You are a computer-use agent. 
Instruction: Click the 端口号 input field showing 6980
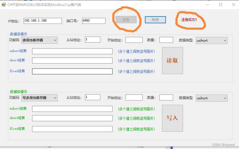94,21
